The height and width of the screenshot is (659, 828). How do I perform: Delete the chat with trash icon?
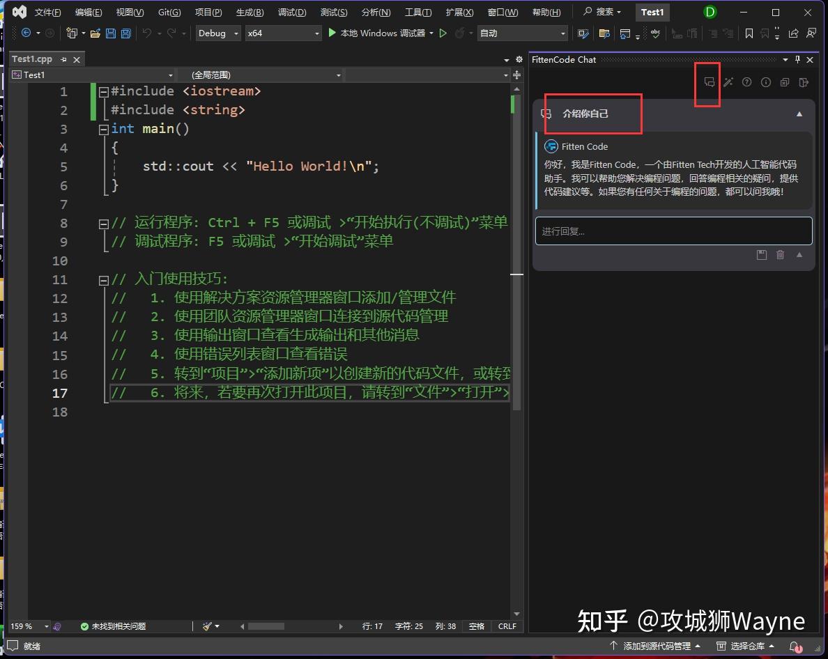[780, 254]
